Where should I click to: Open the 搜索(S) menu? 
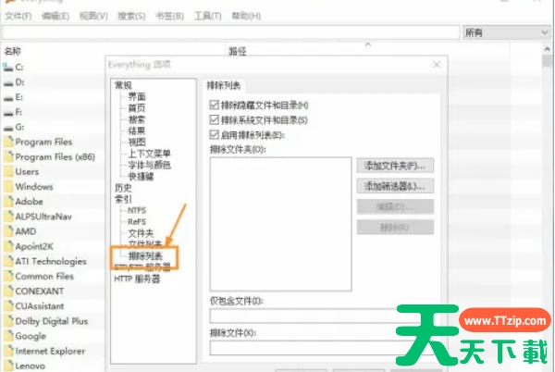131,16
